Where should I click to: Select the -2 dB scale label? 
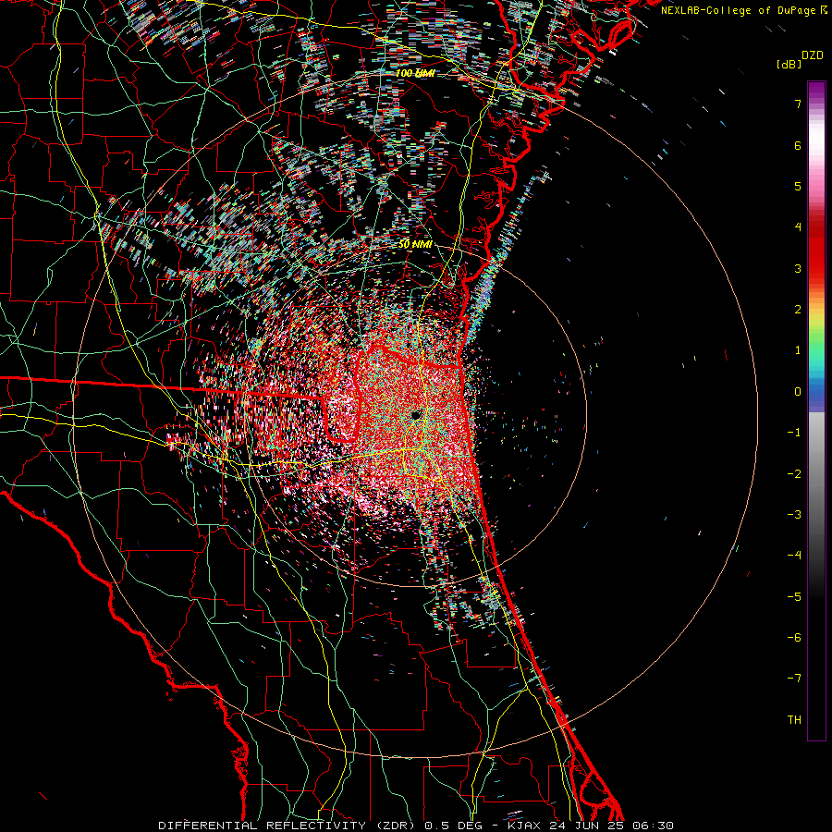[x=794, y=474]
